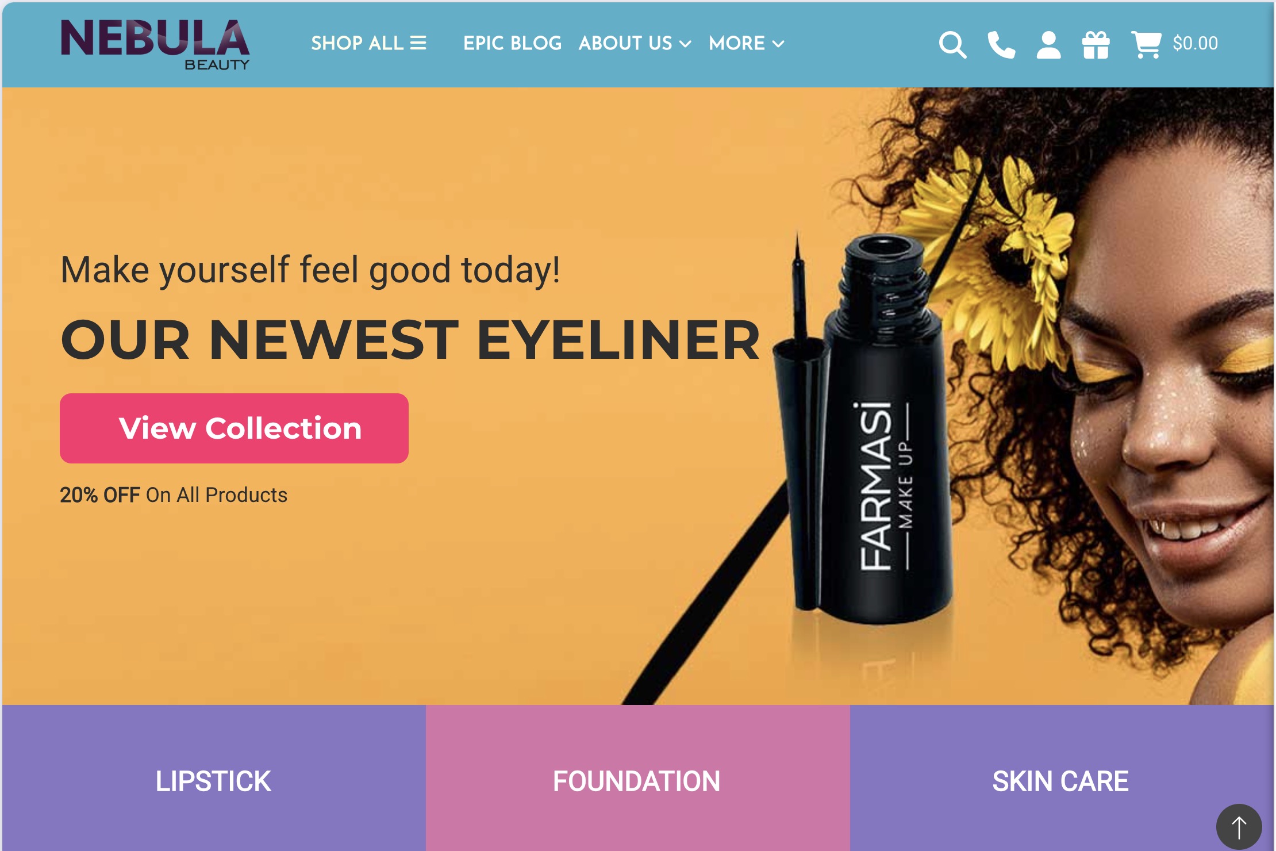Image resolution: width=1276 pixels, height=851 pixels.
Task: Open the Shop All hamburger menu icon
Action: coord(418,43)
